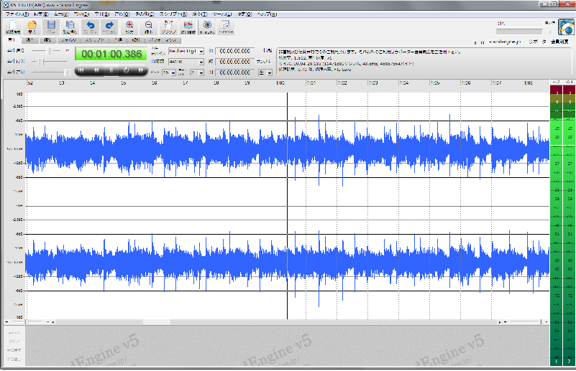Click the fast-forward transport button
This screenshot has width=576, height=371.
[141, 70]
